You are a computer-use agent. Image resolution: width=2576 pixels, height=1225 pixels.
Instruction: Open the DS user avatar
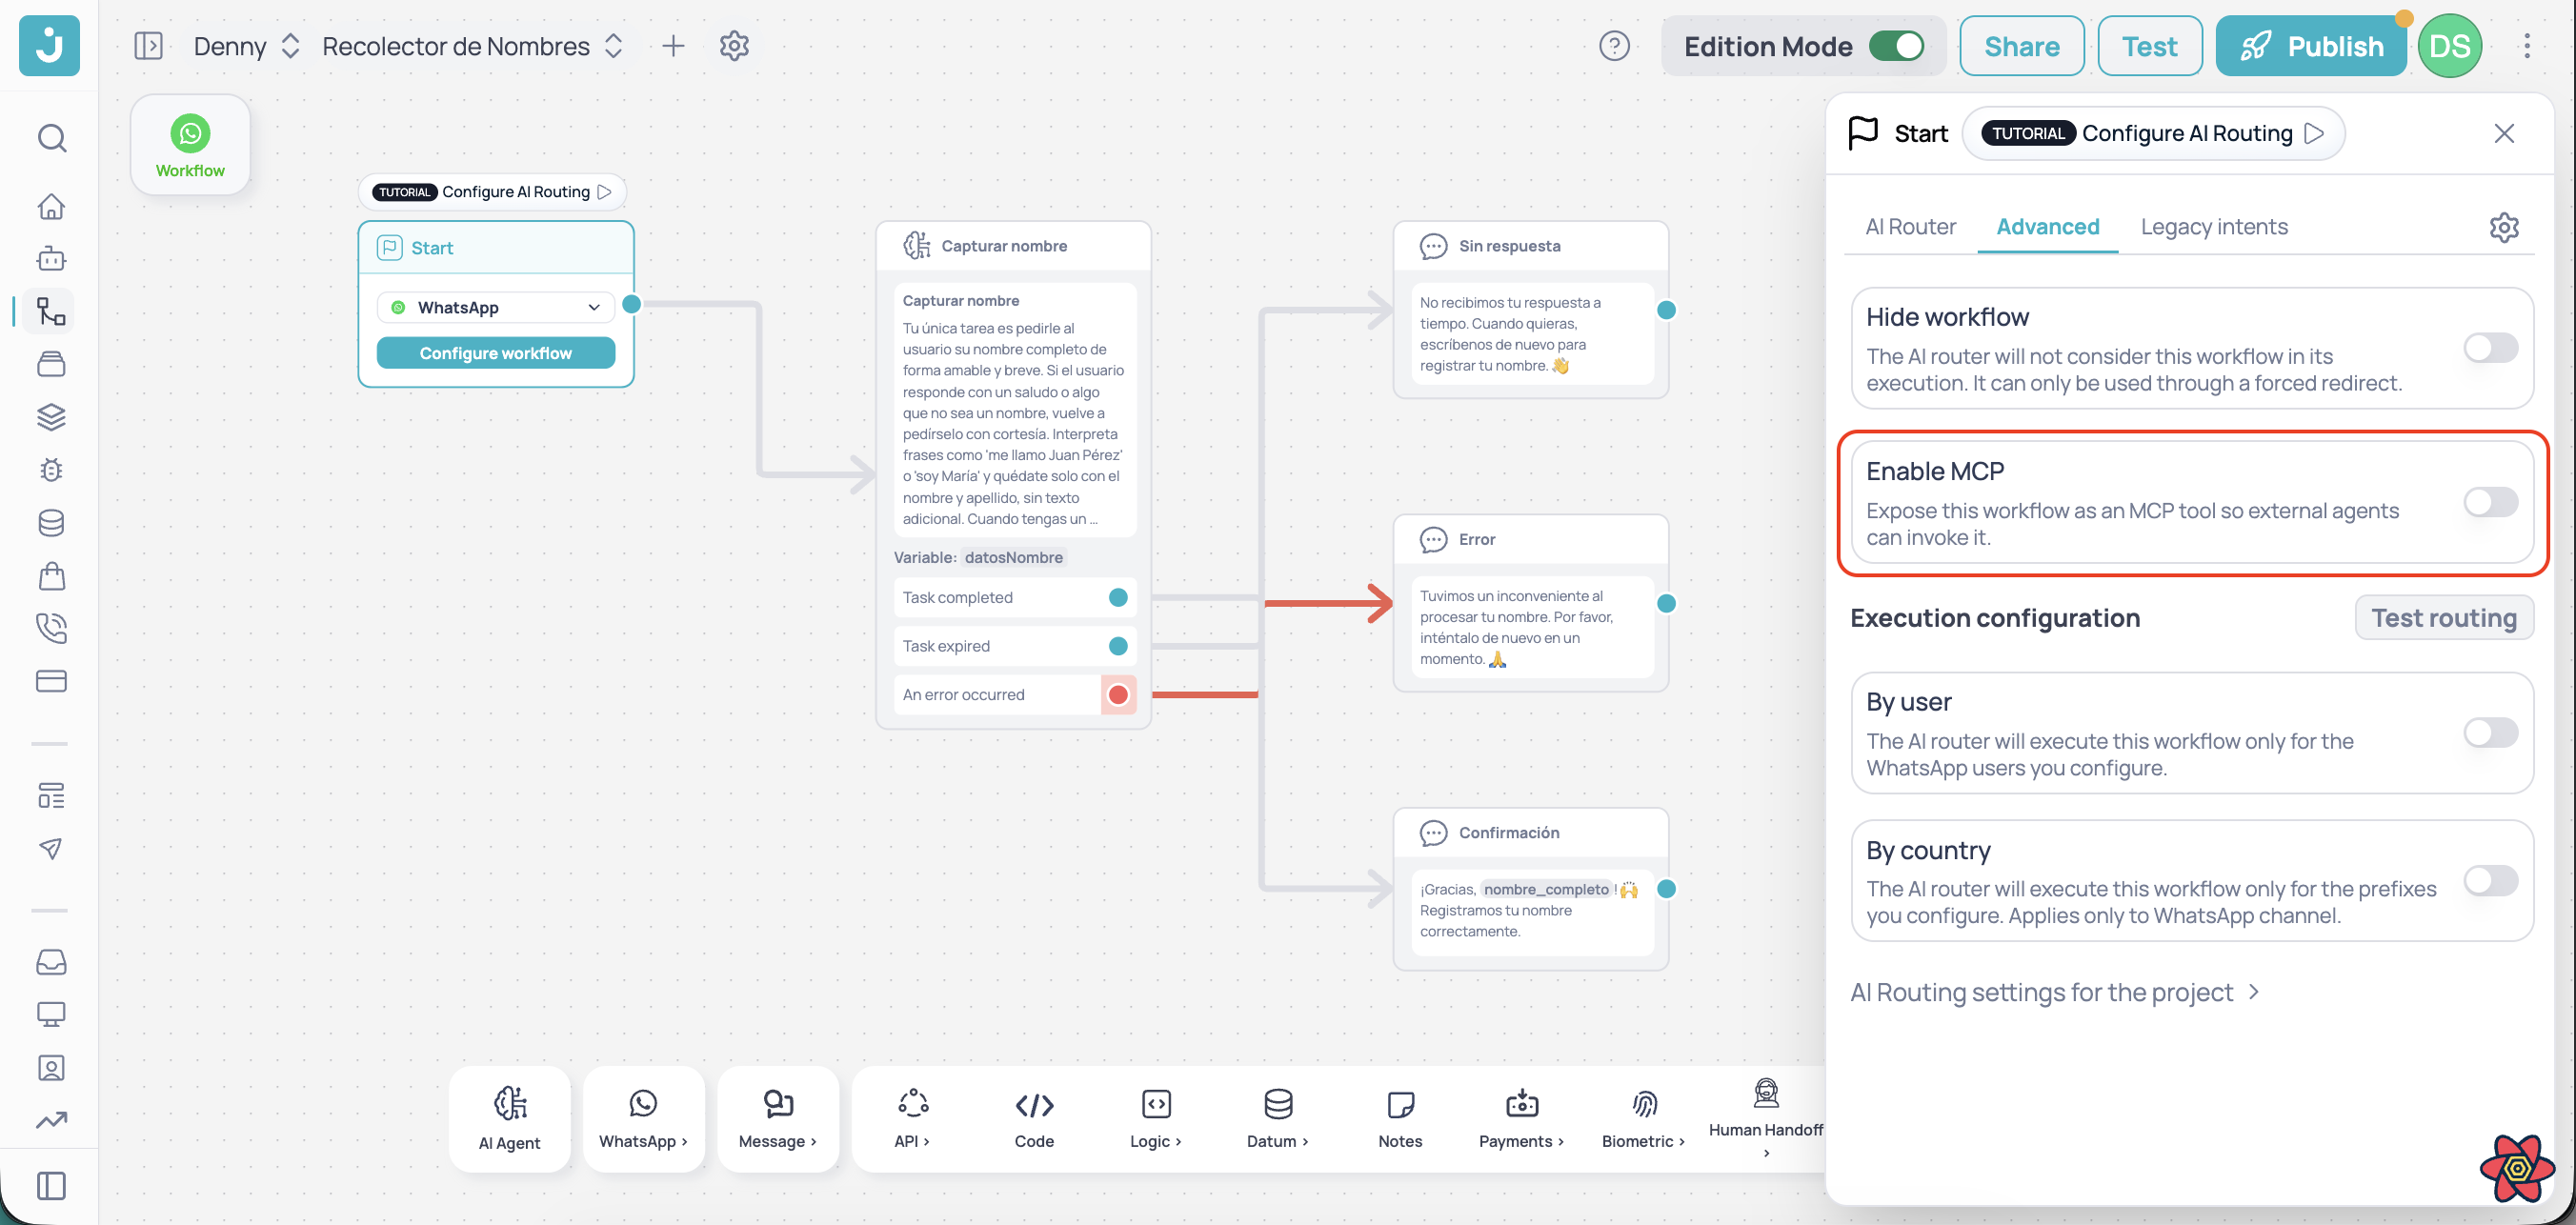coord(2449,46)
